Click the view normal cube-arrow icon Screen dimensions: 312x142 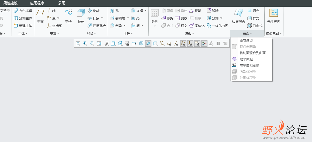point(134,44)
